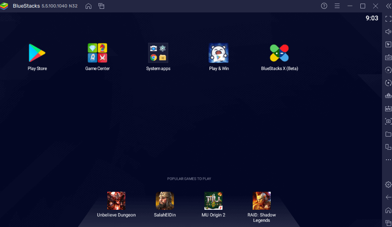
Task: Open the hamburger menu in the title bar
Action: (x=337, y=6)
